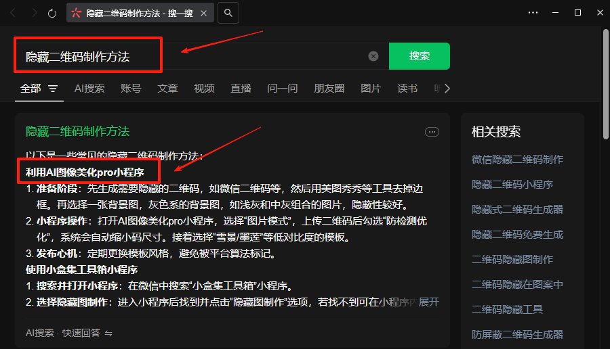Viewport: 610px width, 349px height.
Task: Open related search 防屏蔽二维码生成器
Action: point(517,335)
